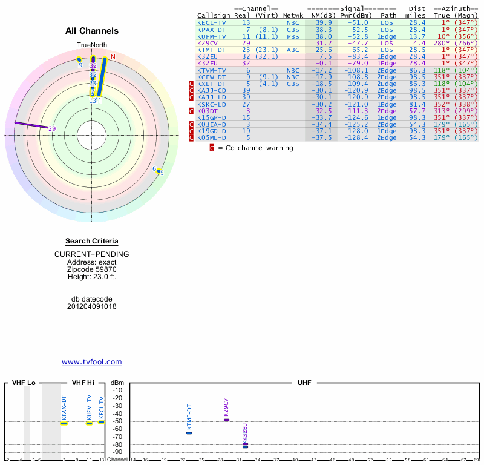Select the co-channel warning icon next to K05ML-D
This screenshot has height=465, width=484.
192,137
